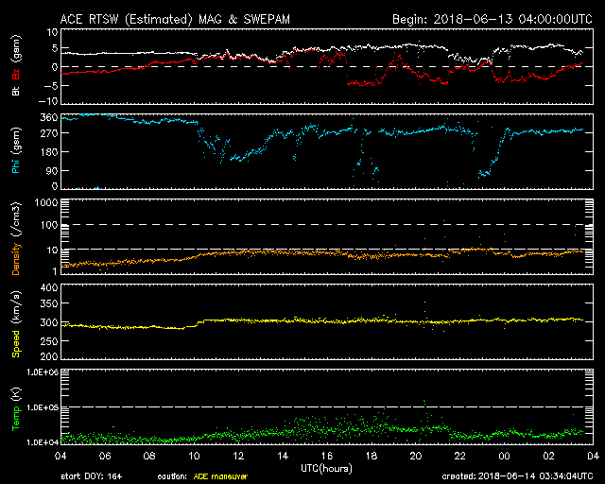Click the '350' tick label on Speed axis
The height and width of the screenshot is (484, 605).
[x=48, y=303]
